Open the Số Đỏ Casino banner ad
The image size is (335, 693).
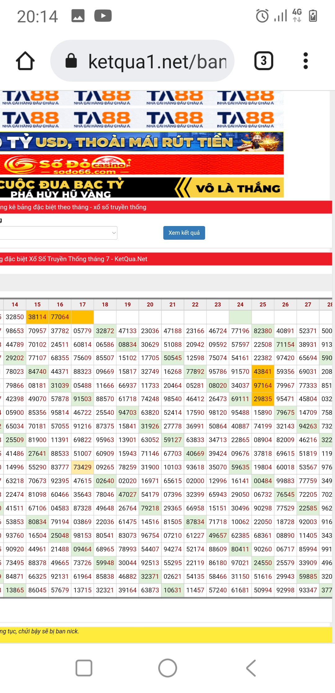pyautogui.click(x=141, y=165)
